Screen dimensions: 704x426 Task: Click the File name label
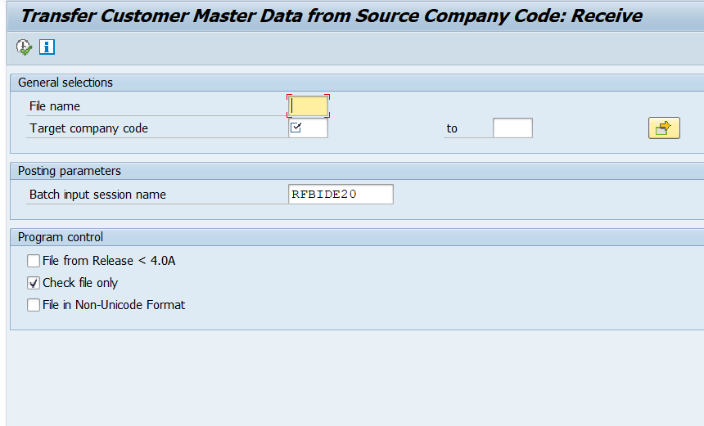point(55,106)
